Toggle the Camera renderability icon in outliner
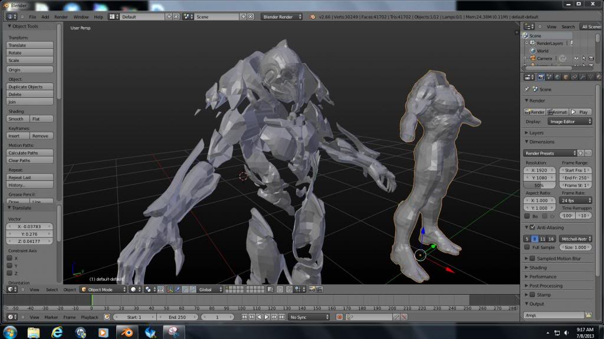This screenshot has width=604, height=339. click(x=591, y=58)
